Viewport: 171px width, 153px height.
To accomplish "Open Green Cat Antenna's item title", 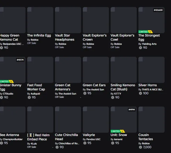I will tap(63, 87).
